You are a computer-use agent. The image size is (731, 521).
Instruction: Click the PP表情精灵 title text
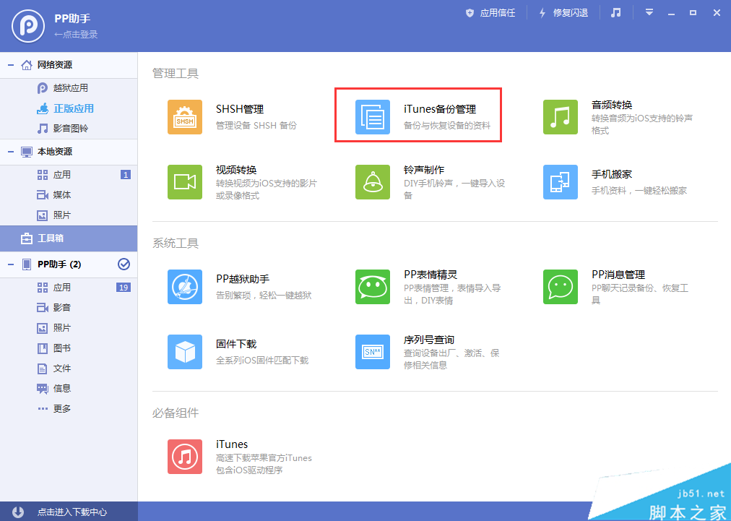click(431, 275)
